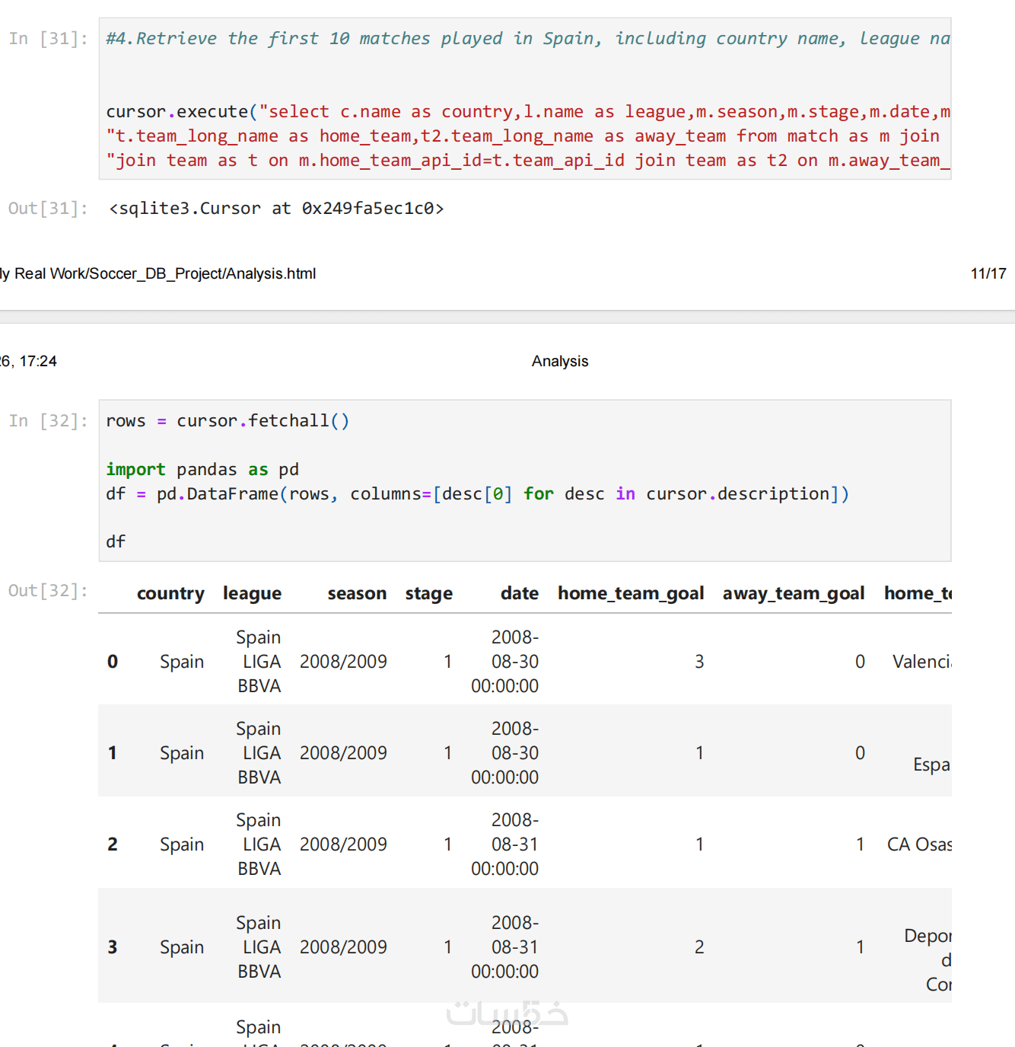Click the country column header
This screenshot has width=1015, height=1047.
(x=170, y=594)
